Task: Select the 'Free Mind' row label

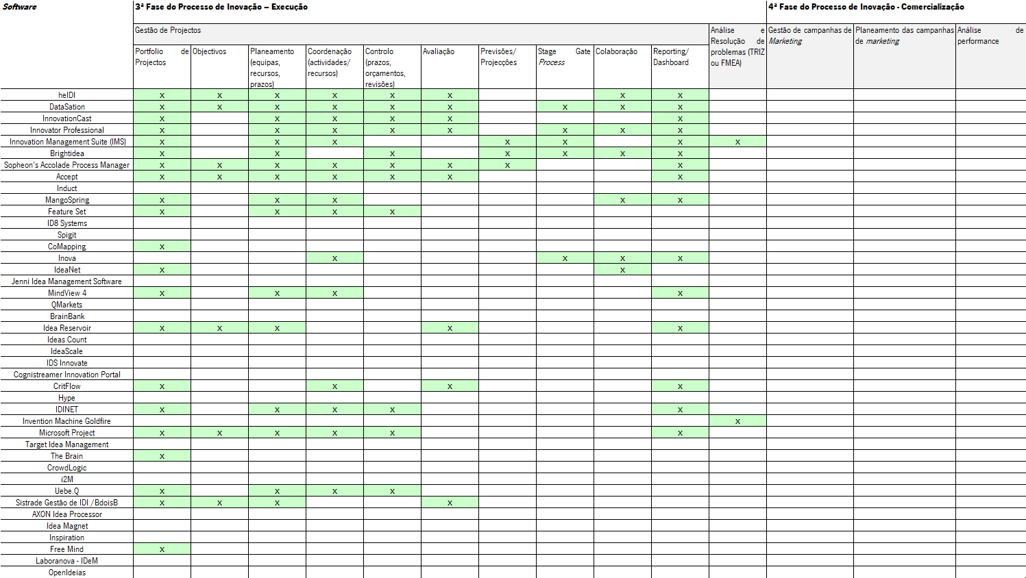Action: tap(67, 549)
